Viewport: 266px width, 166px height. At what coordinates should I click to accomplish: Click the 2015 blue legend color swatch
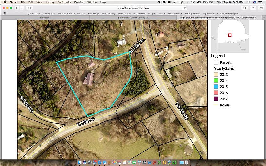pyautogui.click(x=216, y=87)
